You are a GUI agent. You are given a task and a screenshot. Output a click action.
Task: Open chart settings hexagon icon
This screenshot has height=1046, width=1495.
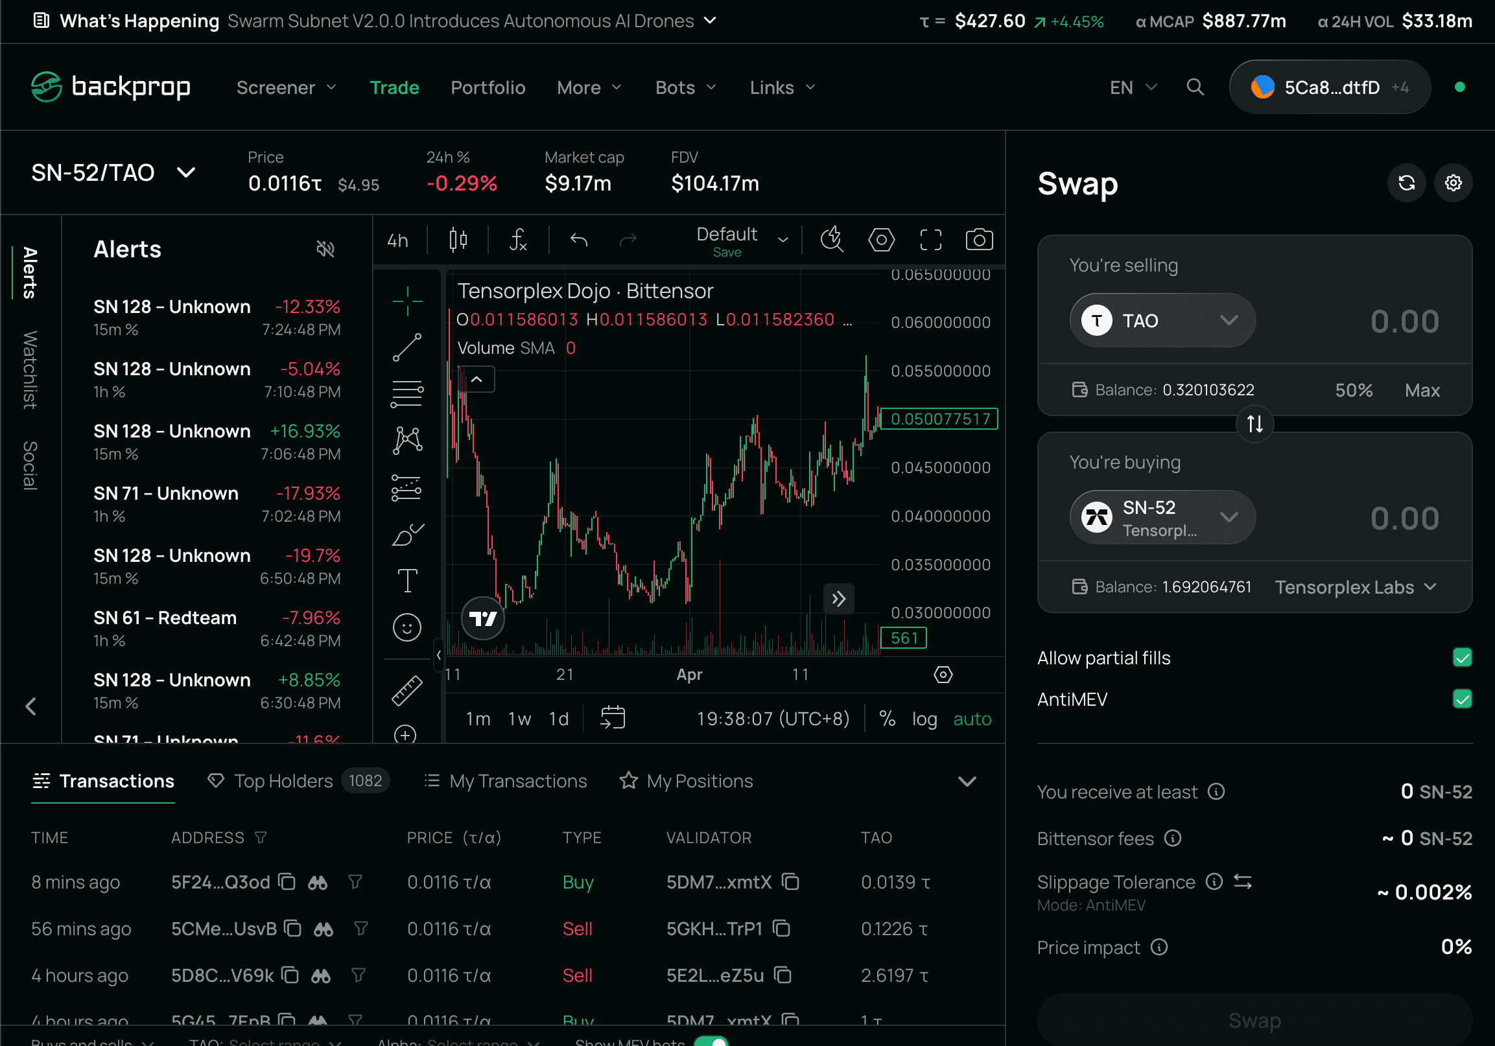click(x=881, y=240)
